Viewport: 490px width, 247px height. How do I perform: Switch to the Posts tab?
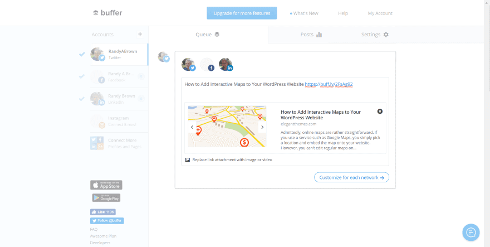tap(311, 35)
